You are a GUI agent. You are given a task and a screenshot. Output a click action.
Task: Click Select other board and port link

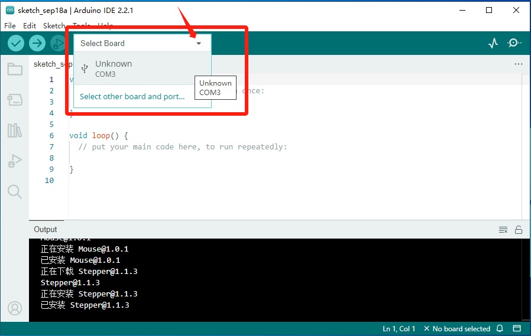[132, 97]
